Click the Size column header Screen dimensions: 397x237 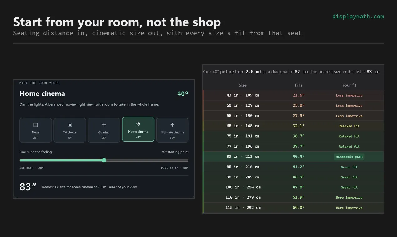243,85
